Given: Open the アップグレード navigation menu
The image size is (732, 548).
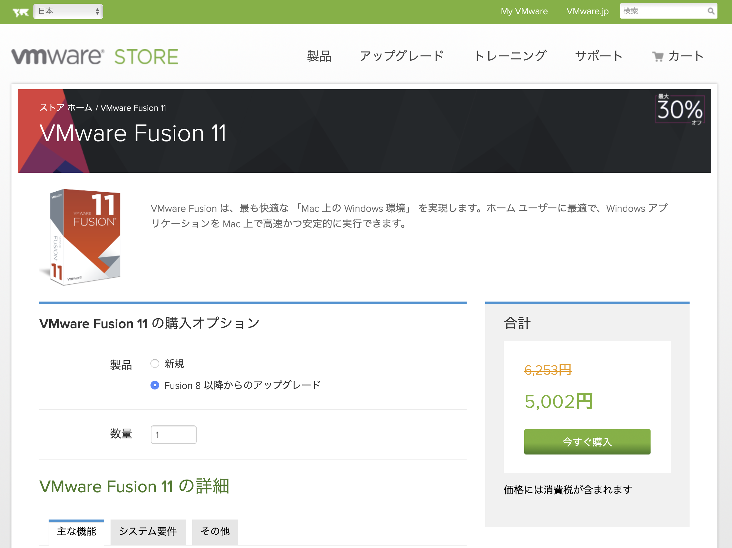Looking at the screenshot, I should pos(401,56).
